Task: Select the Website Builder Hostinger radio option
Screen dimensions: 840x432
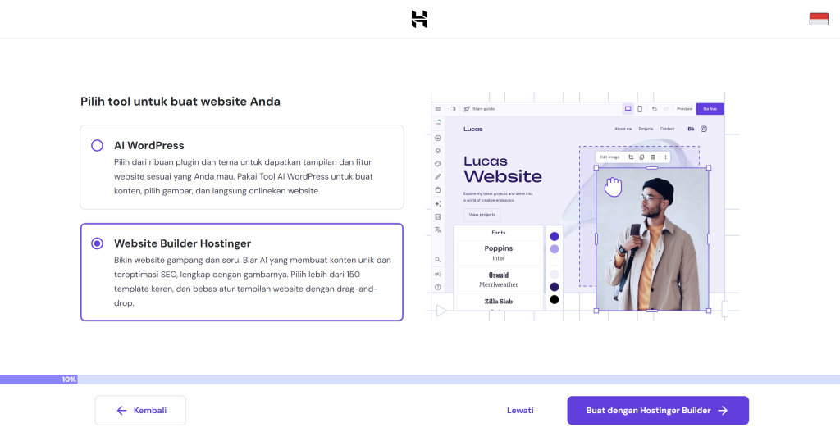Action: click(x=97, y=243)
